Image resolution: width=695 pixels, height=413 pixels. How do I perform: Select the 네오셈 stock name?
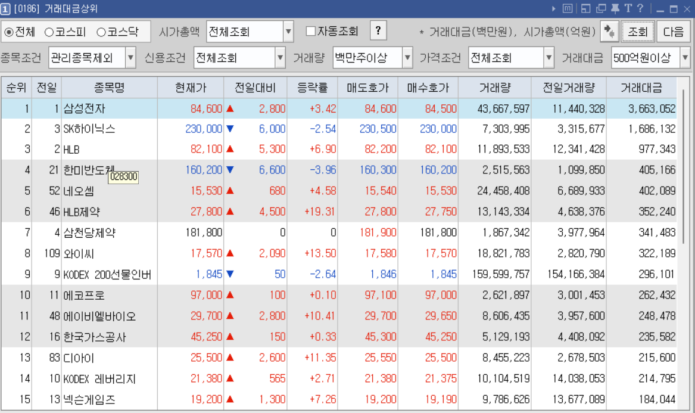pos(79,191)
